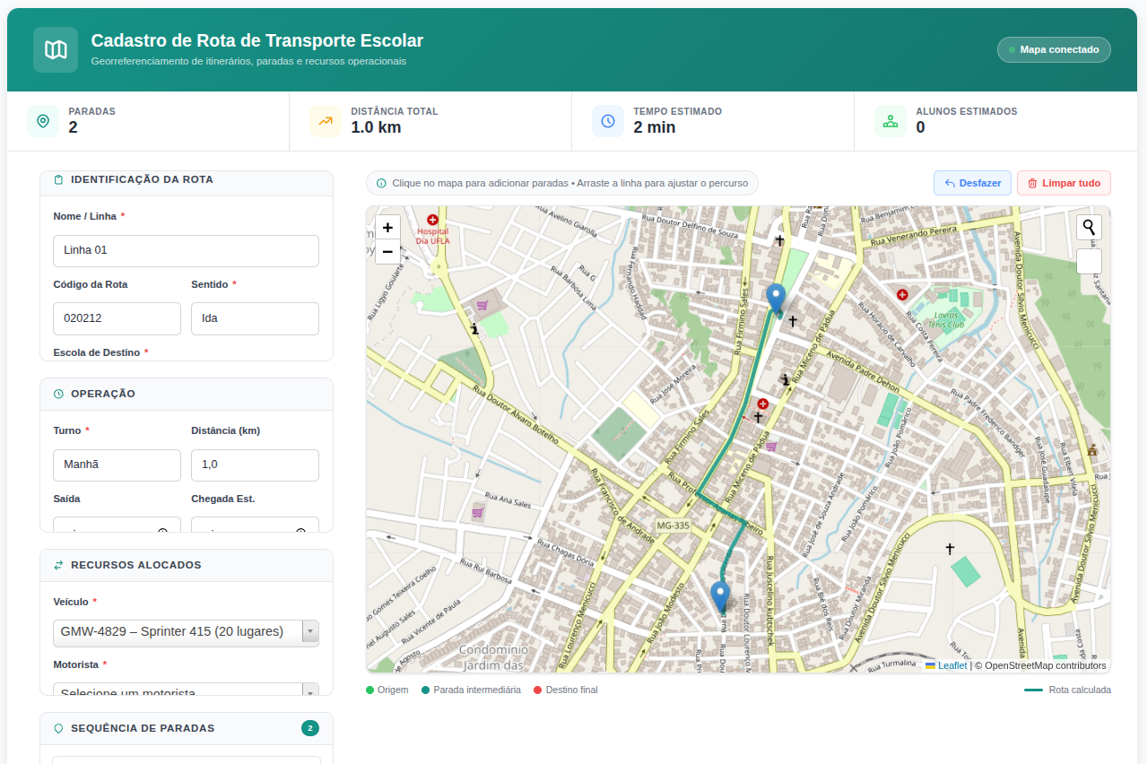Click the info icon in map hint
The image size is (1147, 764).
pyautogui.click(x=382, y=183)
